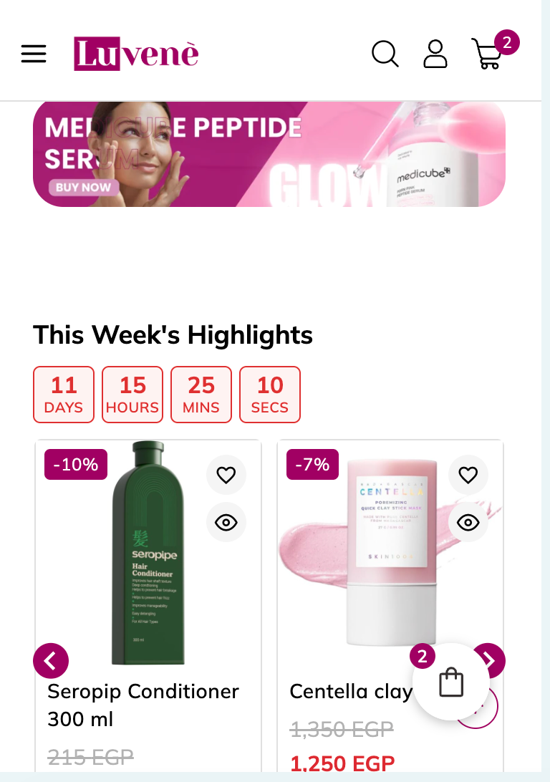
Task: Quick view Centella clay mask with eye icon
Action: click(x=468, y=522)
